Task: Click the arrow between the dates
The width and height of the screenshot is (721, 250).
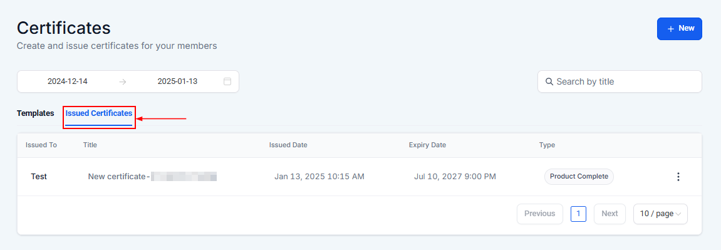Action: pos(122,82)
